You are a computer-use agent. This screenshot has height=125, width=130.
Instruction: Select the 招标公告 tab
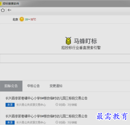11,86
